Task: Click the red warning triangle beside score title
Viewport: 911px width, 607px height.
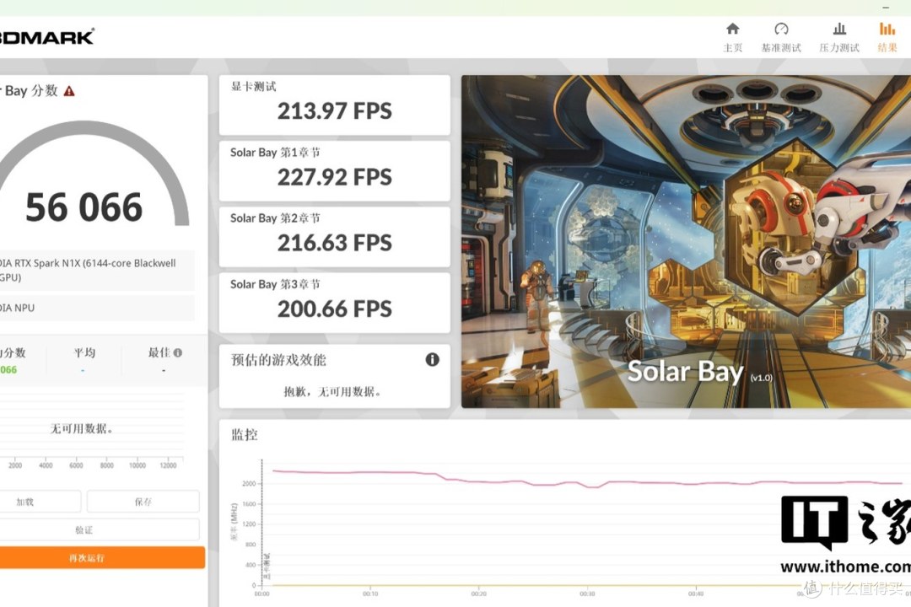Action: [69, 91]
